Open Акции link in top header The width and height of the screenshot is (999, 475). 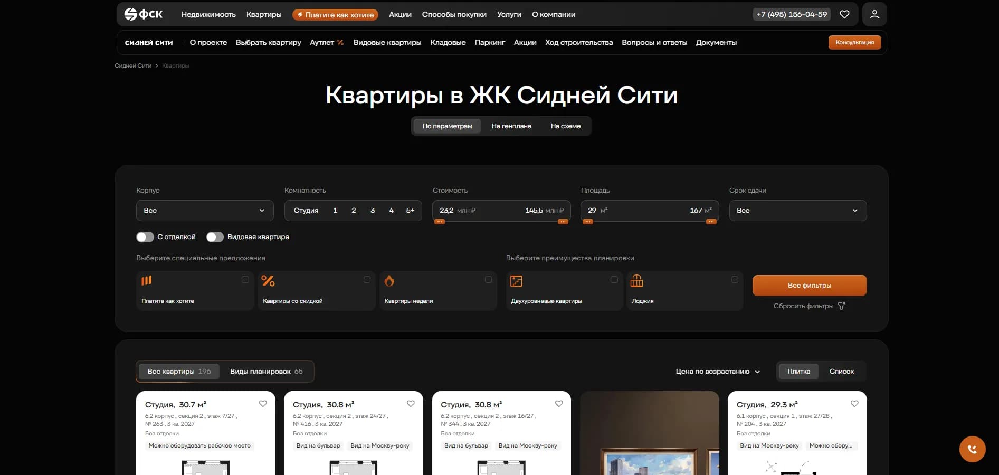pos(400,14)
